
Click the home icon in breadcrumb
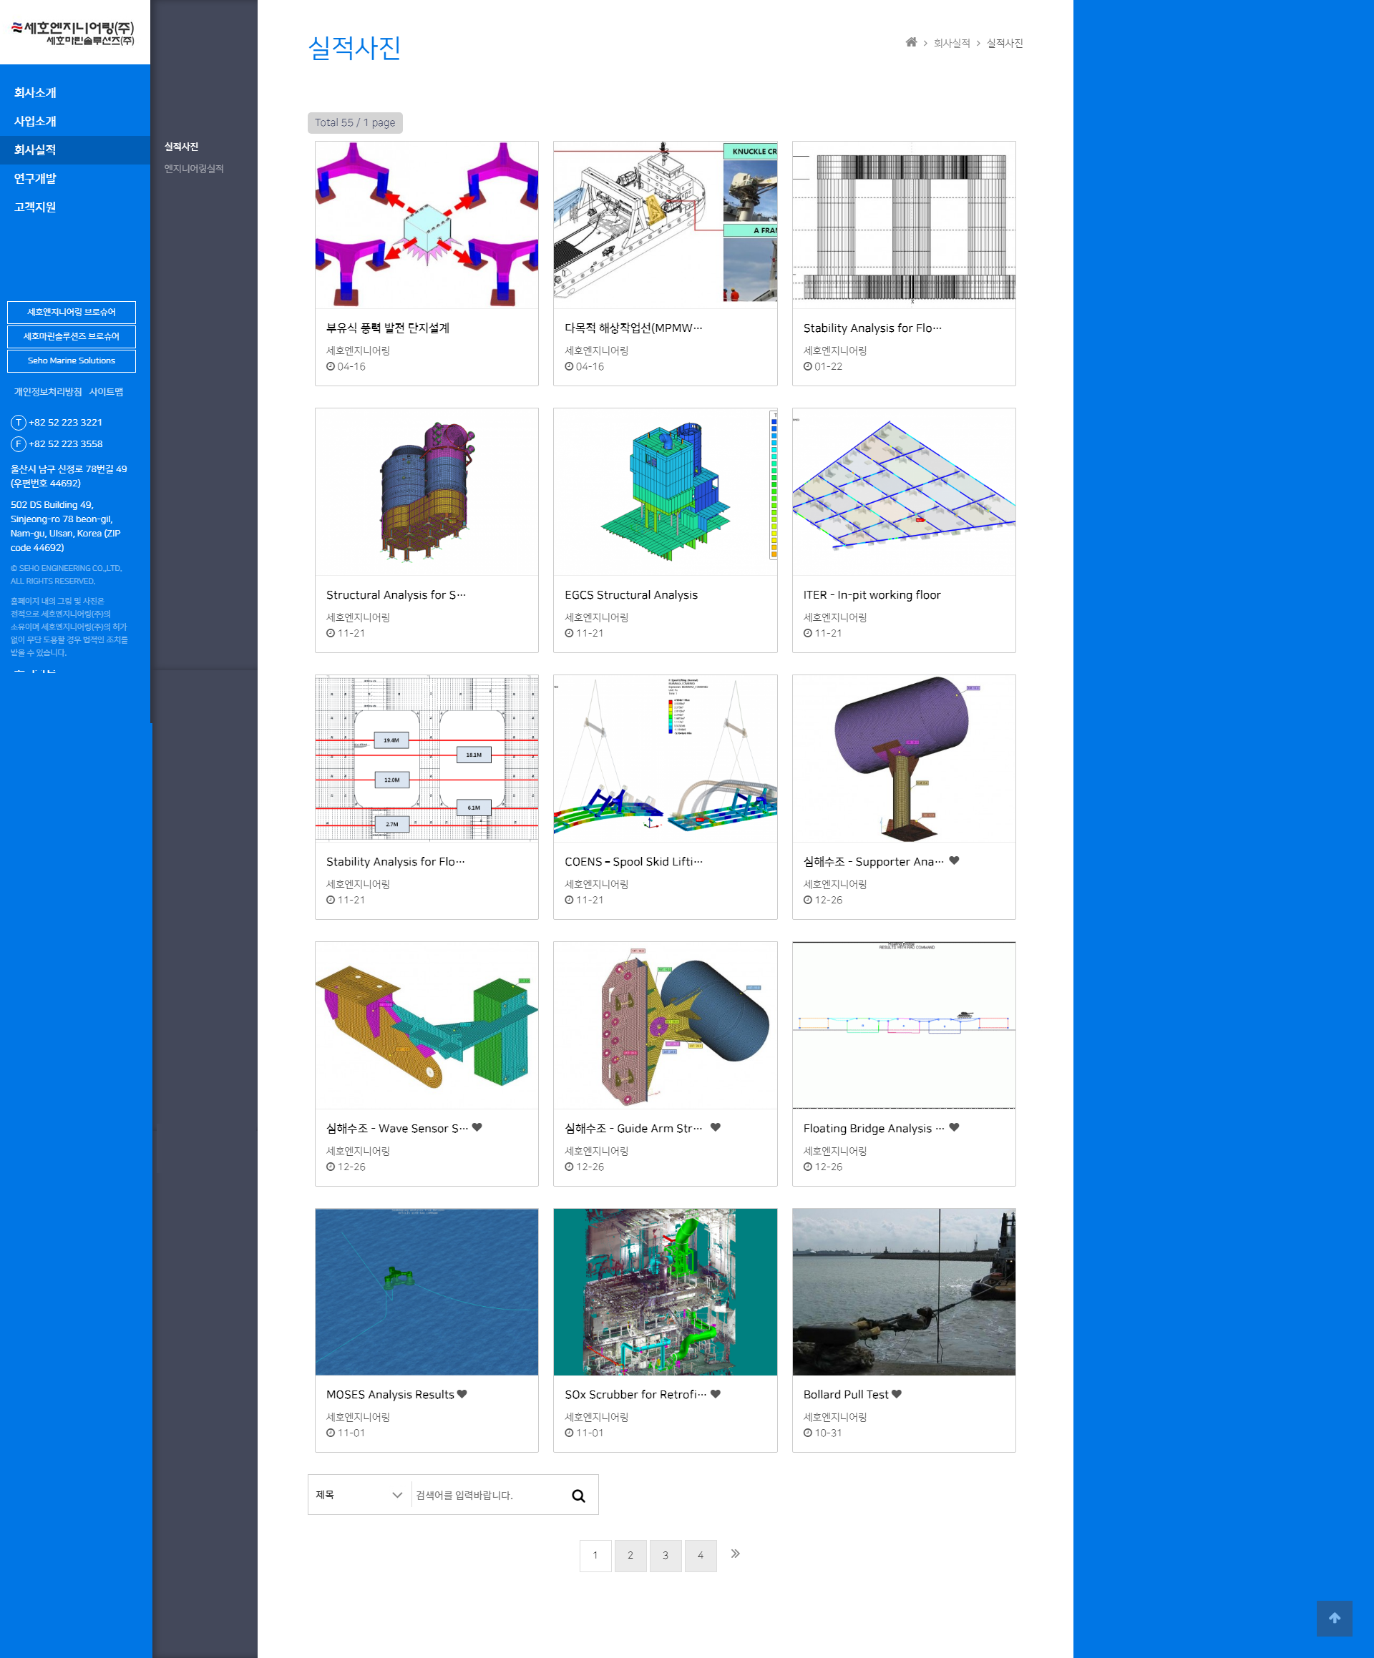911,43
